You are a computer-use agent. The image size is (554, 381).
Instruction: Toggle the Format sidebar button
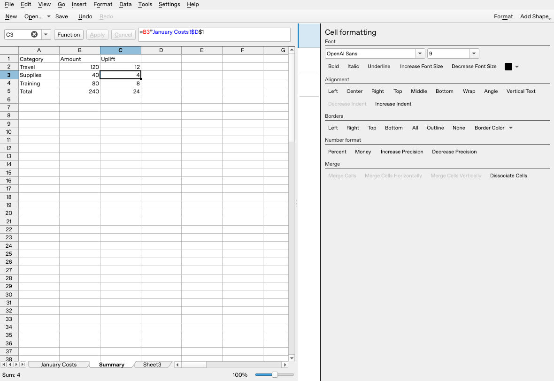[503, 16]
